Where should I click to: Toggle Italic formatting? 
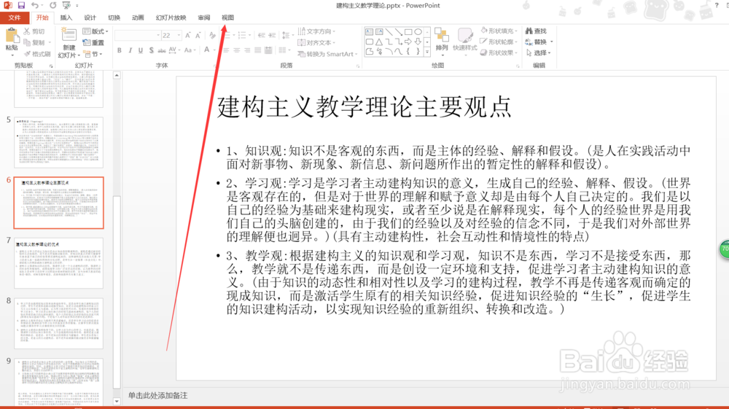(x=130, y=50)
